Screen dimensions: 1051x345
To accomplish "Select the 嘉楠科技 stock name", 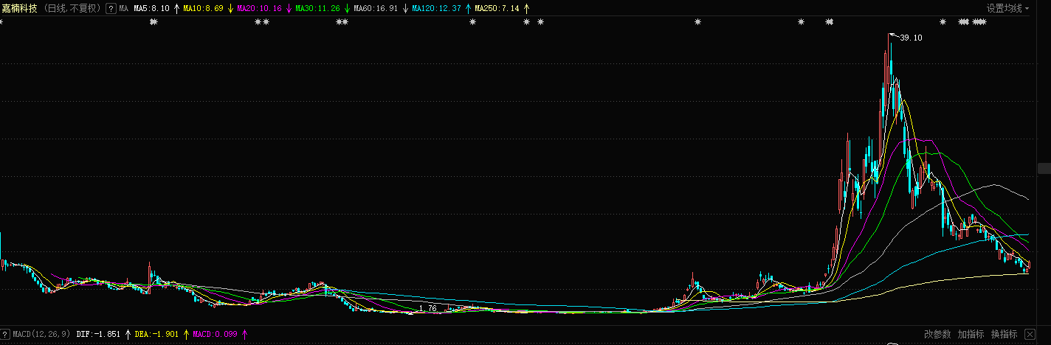I will pos(19,8).
